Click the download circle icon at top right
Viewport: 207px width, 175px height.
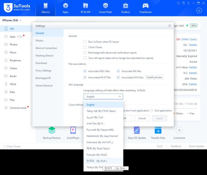tap(199, 10)
